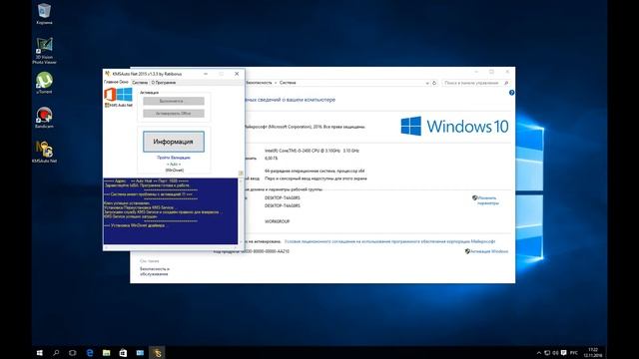The image size is (639, 359).
Task: Select the 6,00 ГБ memory value
Action: pos(271,159)
